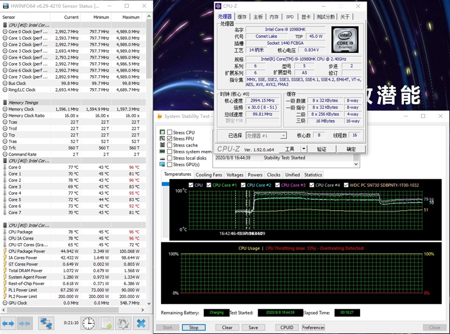This screenshot has height=334, width=450.
Task: Toggle CPU Core #1 graph checkbox
Action: 209,185
